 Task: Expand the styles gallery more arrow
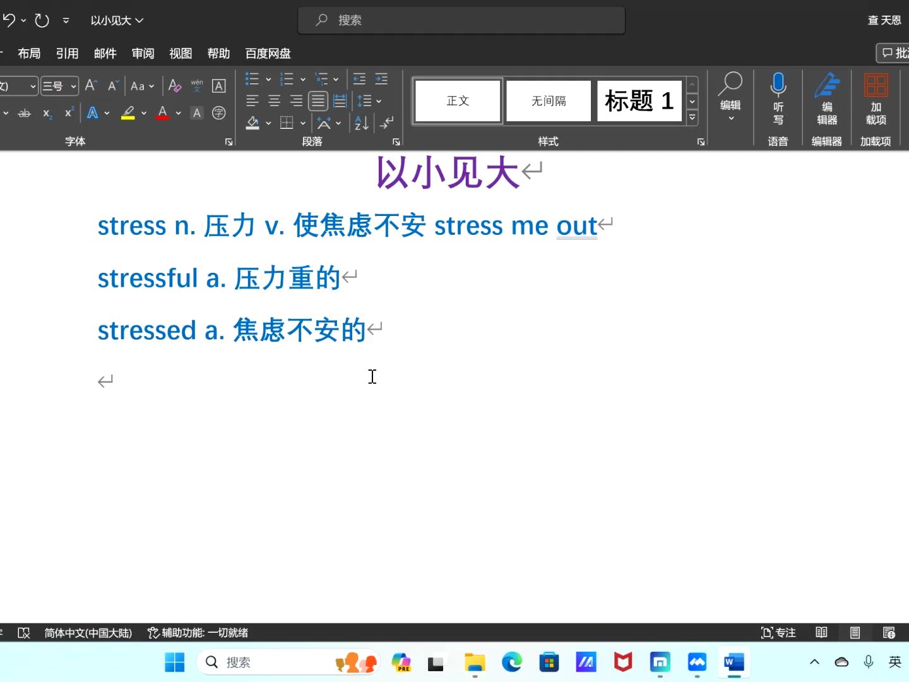[692, 117]
